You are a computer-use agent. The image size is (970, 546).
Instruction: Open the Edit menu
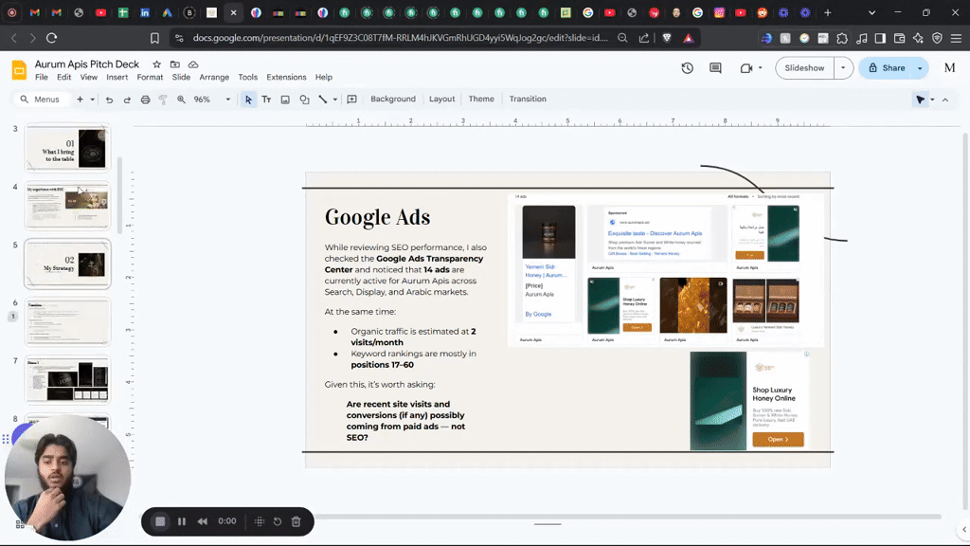pyautogui.click(x=64, y=78)
